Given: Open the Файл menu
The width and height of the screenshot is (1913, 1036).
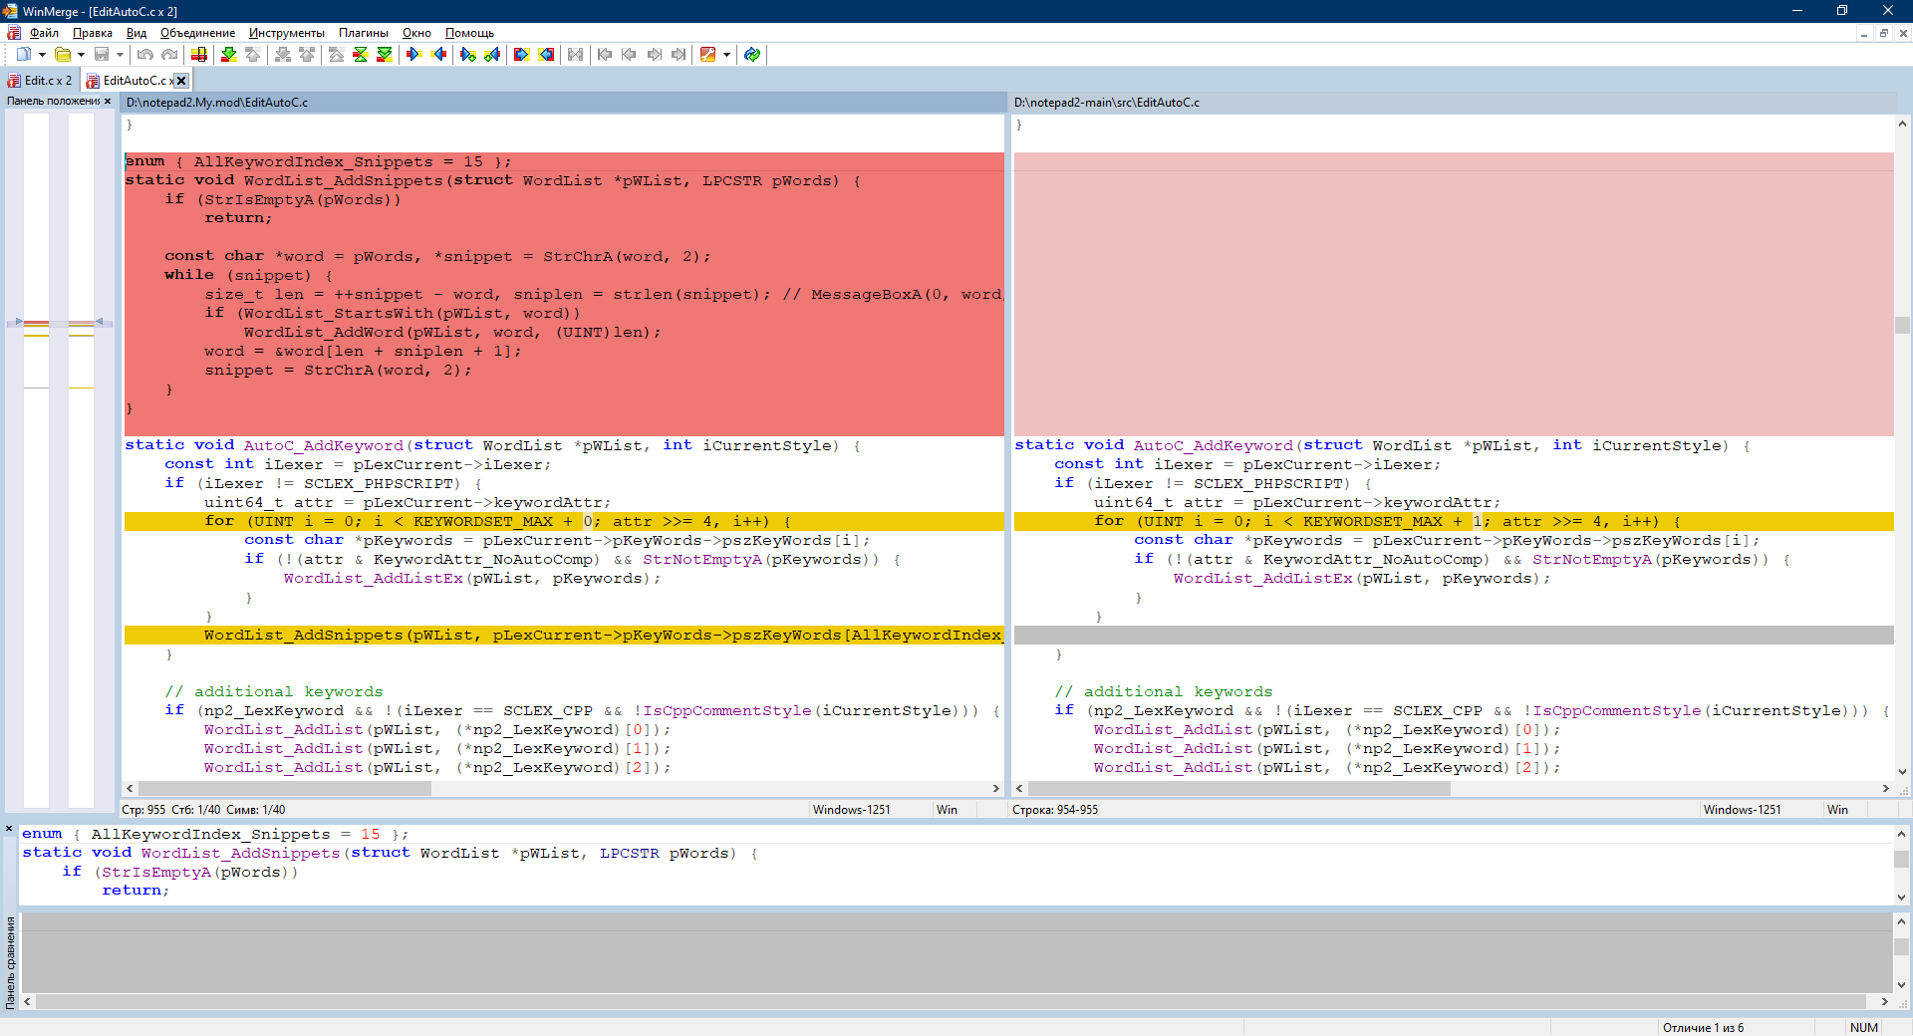Looking at the screenshot, I should [44, 33].
